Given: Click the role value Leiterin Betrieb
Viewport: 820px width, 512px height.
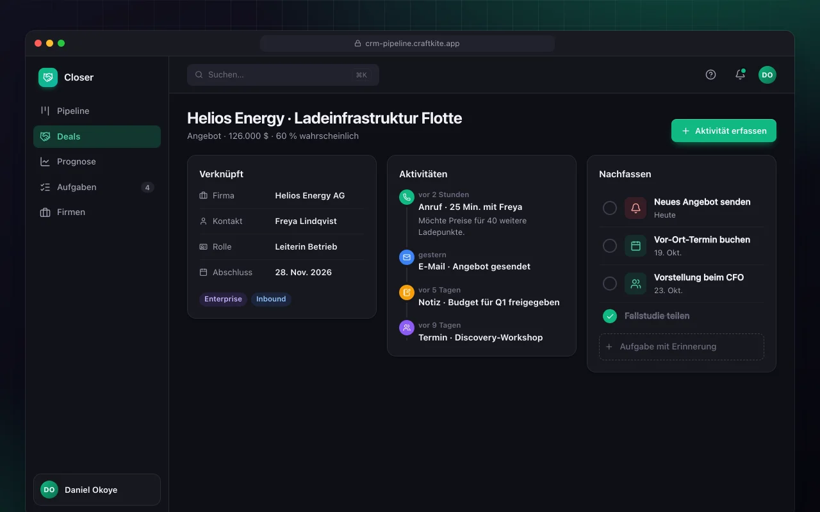Looking at the screenshot, I should tap(306, 247).
